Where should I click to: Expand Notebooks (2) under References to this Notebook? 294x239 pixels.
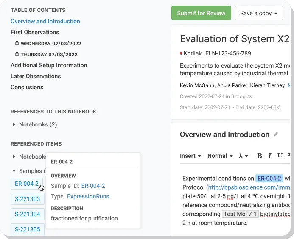14,125
